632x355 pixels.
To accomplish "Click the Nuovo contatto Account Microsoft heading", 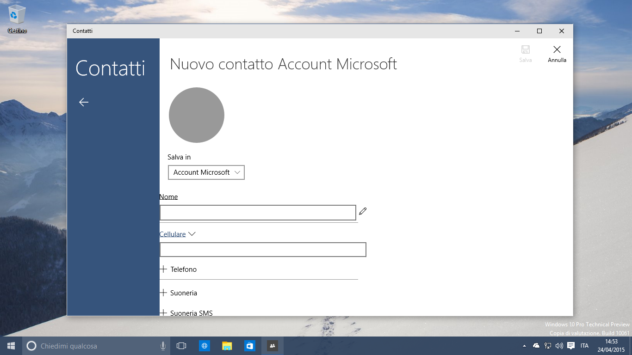I will click(283, 64).
